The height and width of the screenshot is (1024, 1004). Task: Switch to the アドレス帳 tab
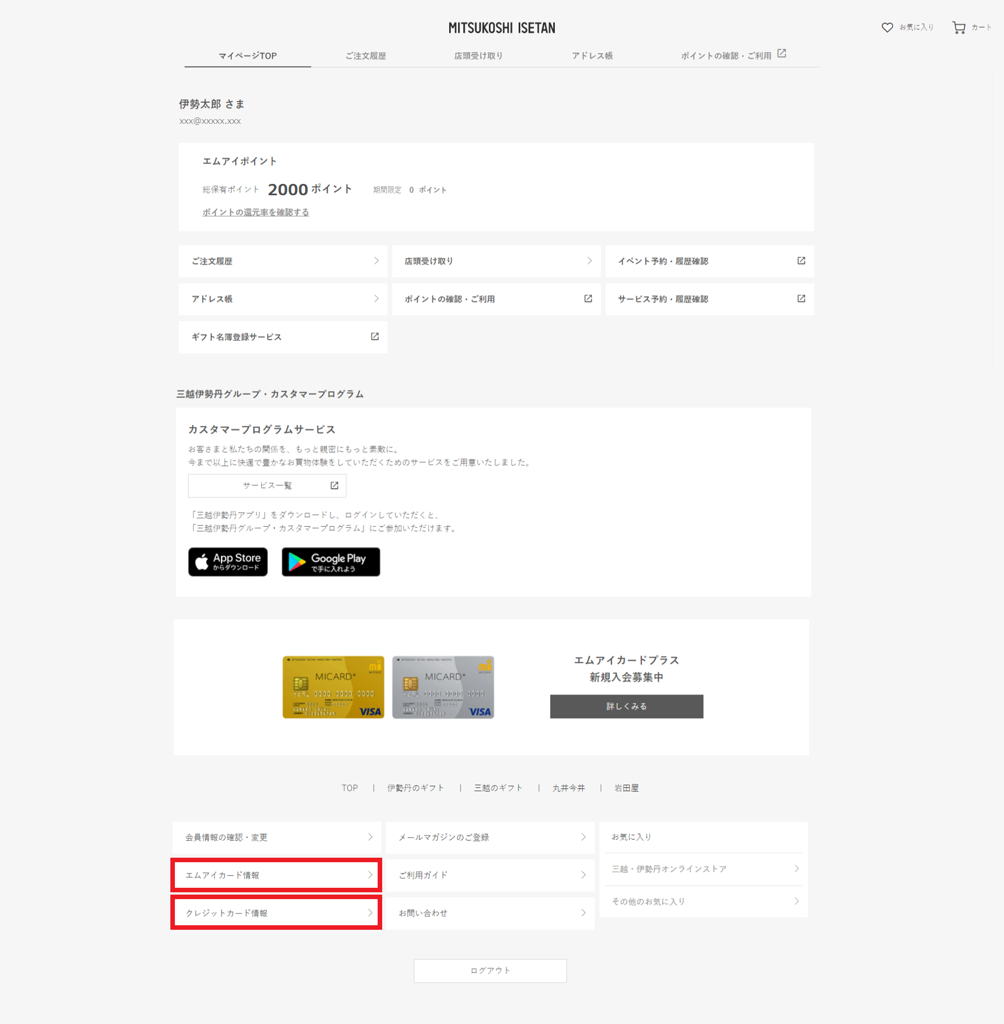pos(592,56)
